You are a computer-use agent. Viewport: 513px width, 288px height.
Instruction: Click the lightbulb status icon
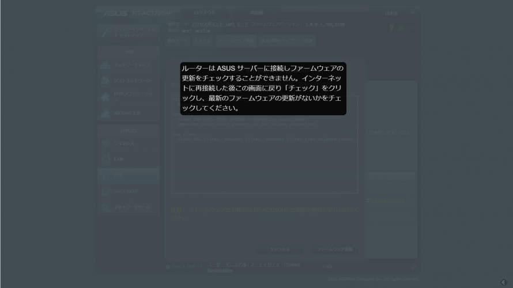point(391,28)
